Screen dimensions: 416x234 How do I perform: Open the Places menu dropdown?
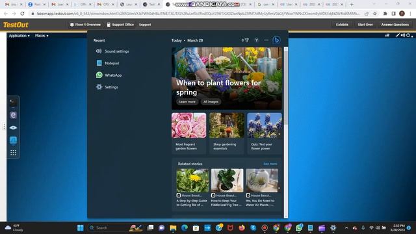[42, 36]
